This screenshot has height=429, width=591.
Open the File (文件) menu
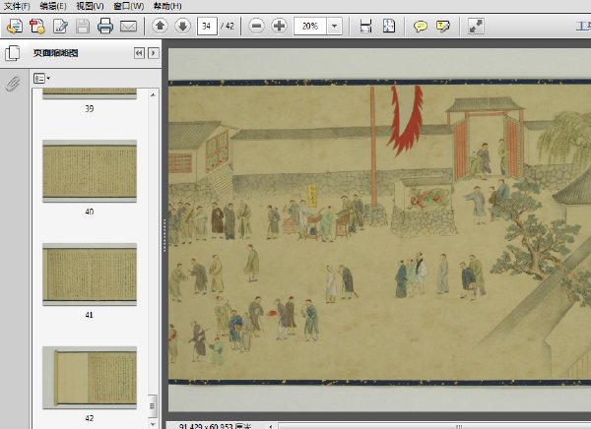coord(17,6)
